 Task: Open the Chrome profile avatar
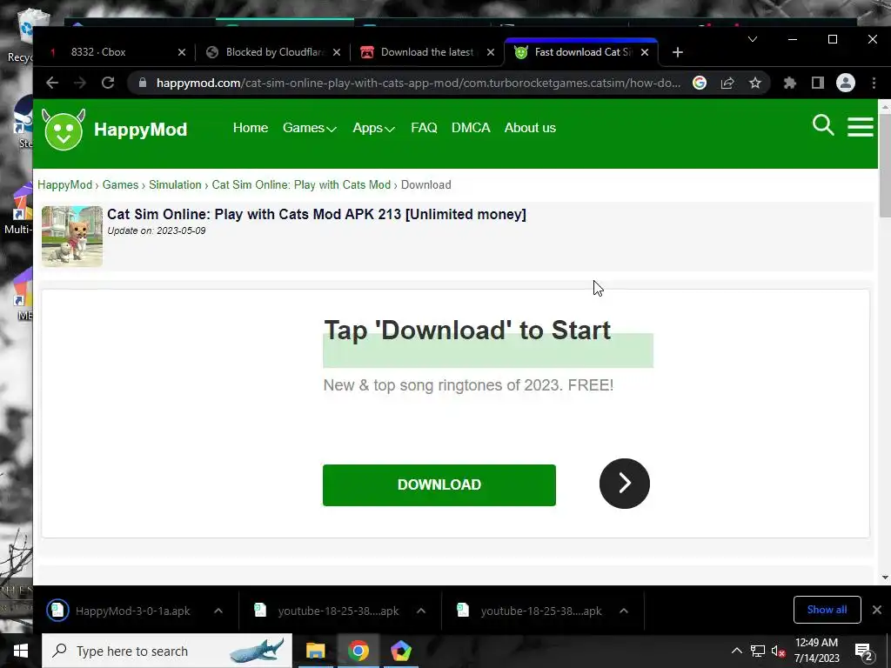(x=846, y=83)
